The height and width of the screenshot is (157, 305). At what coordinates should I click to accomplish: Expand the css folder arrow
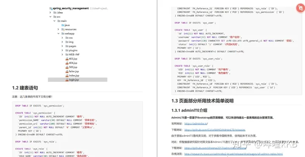point(62,38)
